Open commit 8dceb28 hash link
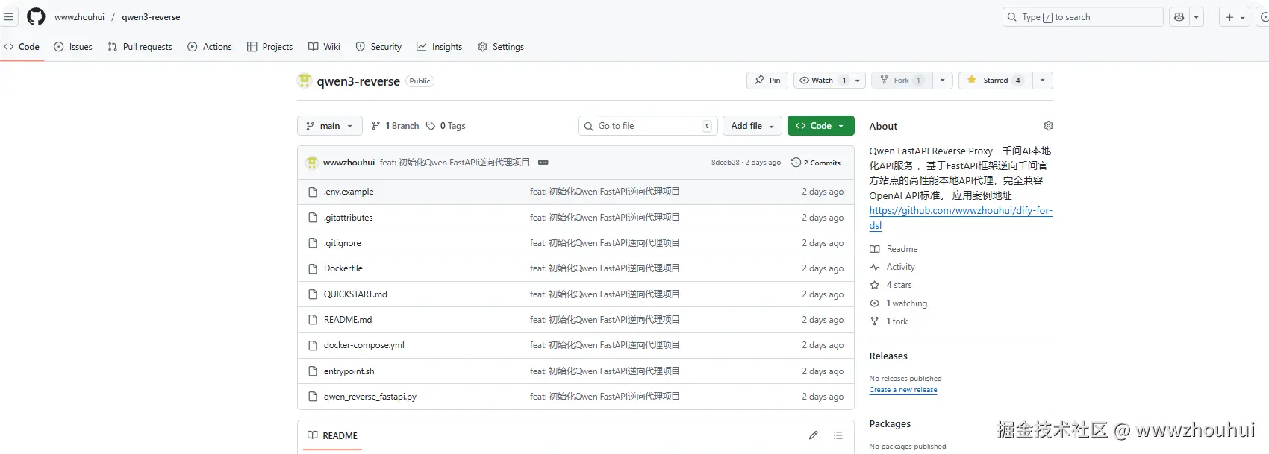Viewport: 1269px width, 454px height. click(725, 163)
